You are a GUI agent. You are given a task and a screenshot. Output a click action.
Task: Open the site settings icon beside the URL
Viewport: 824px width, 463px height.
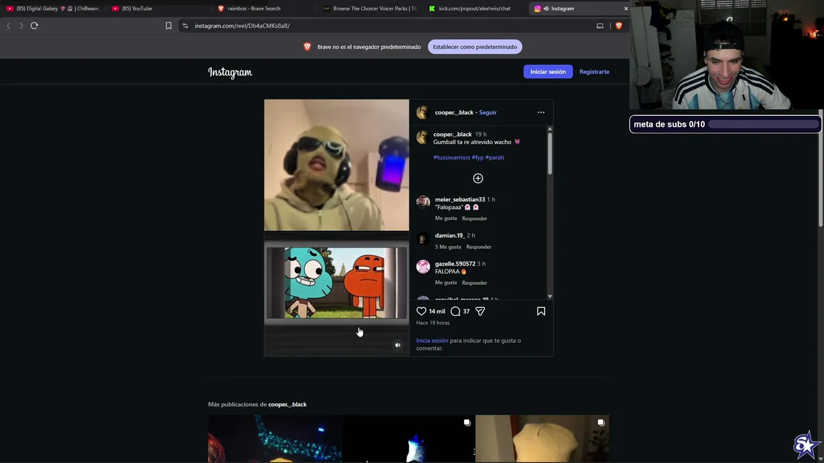point(185,26)
